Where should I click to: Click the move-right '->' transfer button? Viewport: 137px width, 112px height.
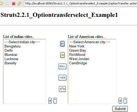(62, 55)
